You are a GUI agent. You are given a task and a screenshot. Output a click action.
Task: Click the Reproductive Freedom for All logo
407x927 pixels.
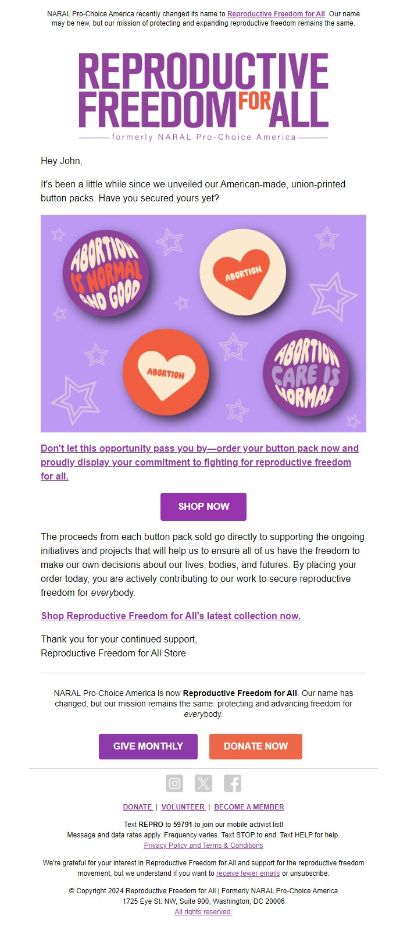point(203,95)
